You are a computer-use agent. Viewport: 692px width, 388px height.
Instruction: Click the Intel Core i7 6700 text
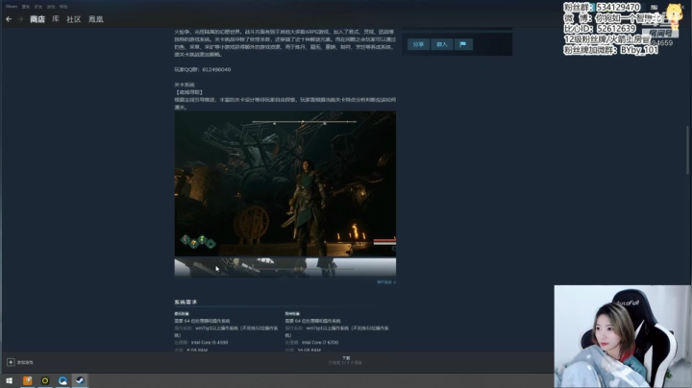pyautogui.click(x=320, y=342)
